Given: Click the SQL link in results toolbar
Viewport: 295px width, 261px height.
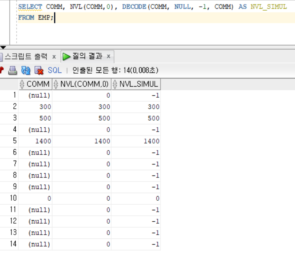Looking at the screenshot, I should tap(54, 70).
